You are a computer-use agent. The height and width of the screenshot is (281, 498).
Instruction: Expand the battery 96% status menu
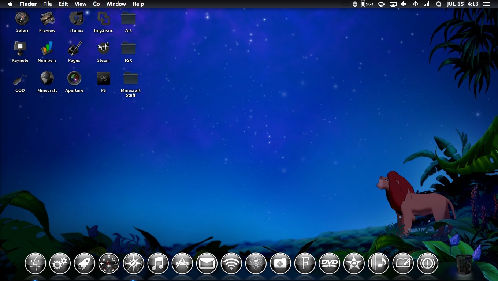[x=367, y=4]
